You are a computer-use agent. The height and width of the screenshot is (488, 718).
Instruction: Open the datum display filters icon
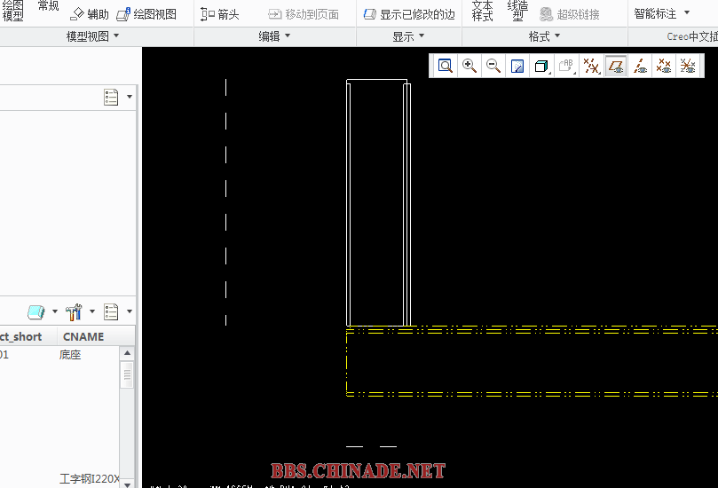pyautogui.click(x=591, y=66)
